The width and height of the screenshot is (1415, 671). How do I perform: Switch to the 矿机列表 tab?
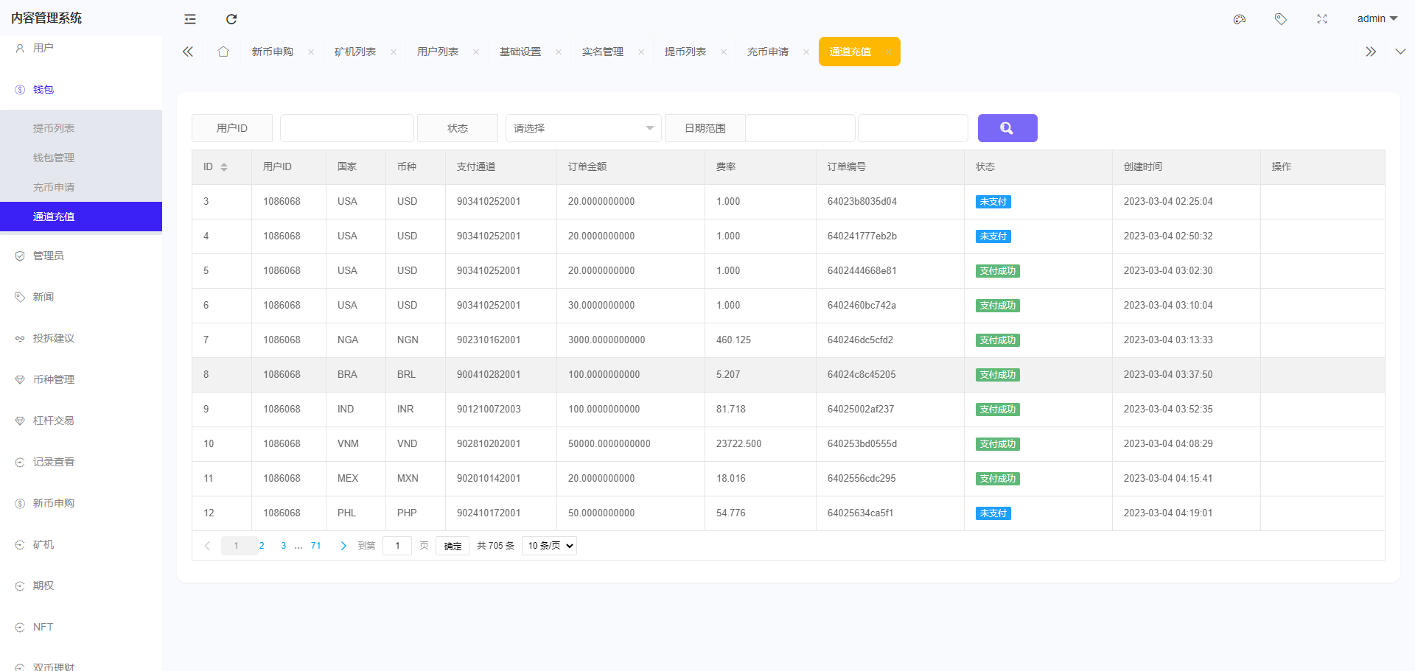354,52
